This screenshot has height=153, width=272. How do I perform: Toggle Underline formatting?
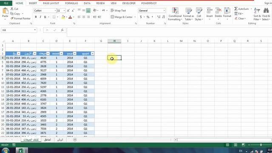click(x=45, y=17)
